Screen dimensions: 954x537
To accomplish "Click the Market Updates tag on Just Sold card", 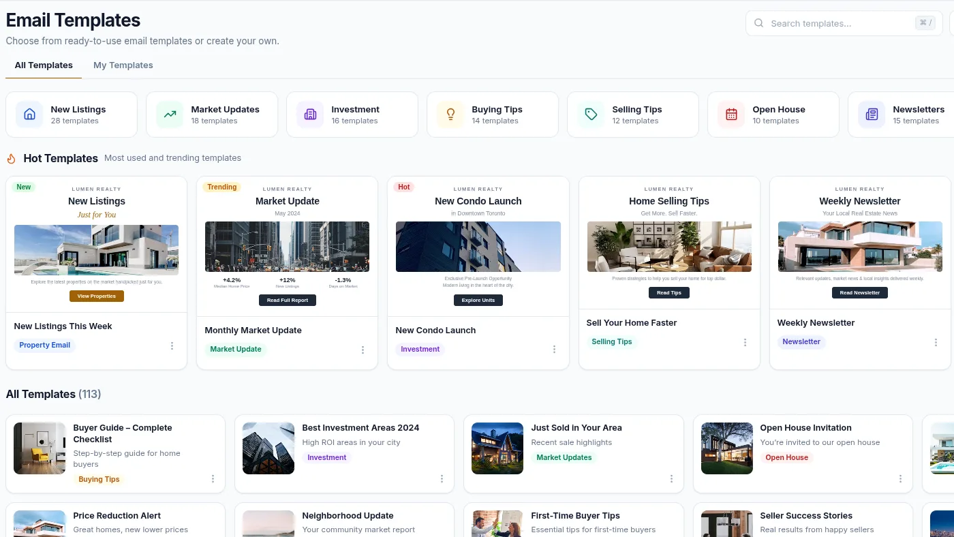I will (564, 458).
